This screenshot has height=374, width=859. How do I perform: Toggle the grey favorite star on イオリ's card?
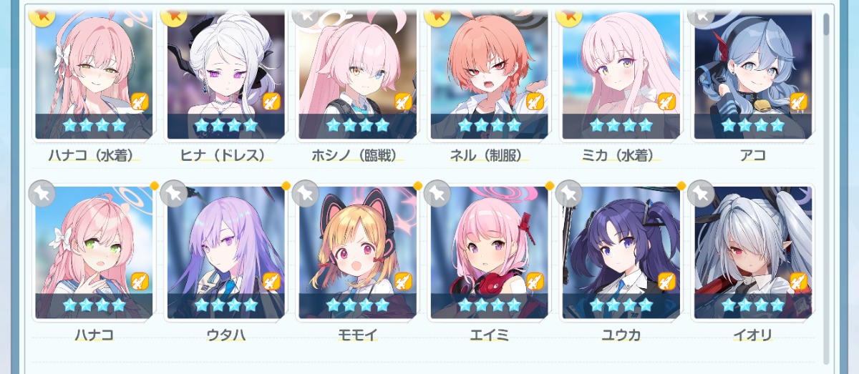[x=701, y=193]
